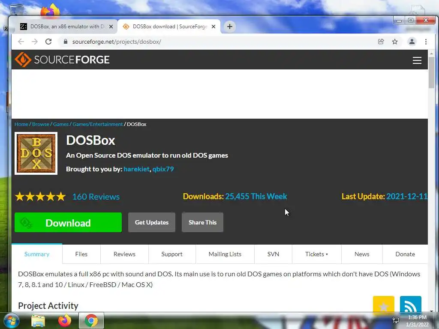The width and height of the screenshot is (439, 329).
Task: Click the Get Updates button
Action: [152, 222]
